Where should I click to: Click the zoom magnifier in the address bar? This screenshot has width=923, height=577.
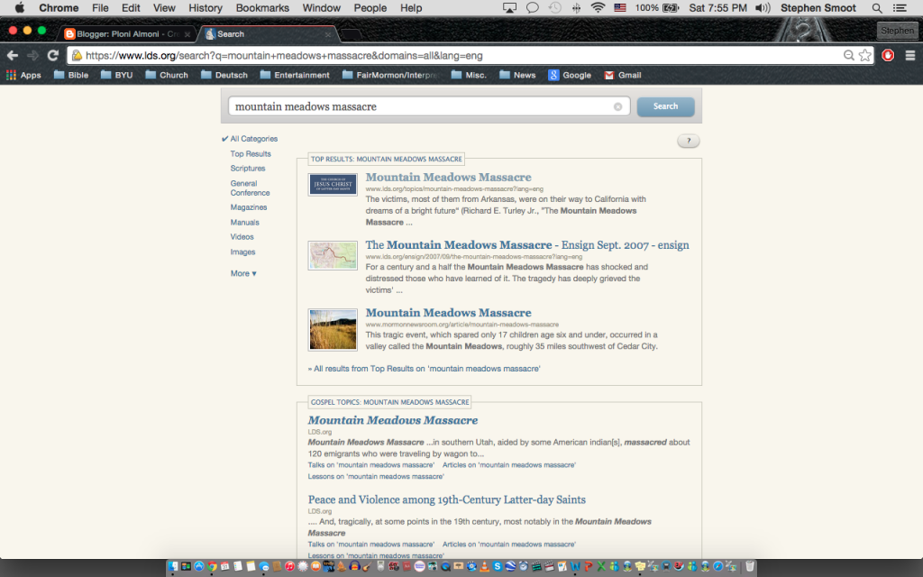tap(849, 55)
